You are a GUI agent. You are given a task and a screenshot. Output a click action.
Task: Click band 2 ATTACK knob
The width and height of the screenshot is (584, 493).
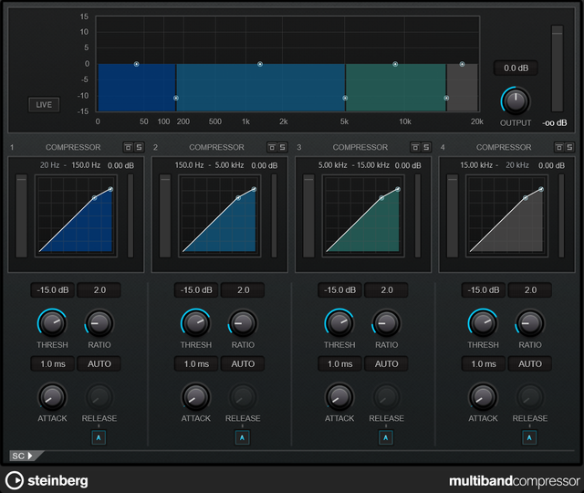pos(195,397)
